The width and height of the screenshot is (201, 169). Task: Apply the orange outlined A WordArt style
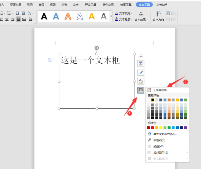tap(68, 16)
